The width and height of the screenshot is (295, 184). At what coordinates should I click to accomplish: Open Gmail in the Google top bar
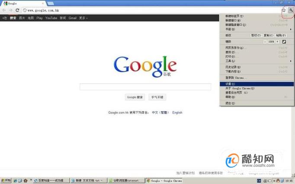pyautogui.click(x=72, y=18)
